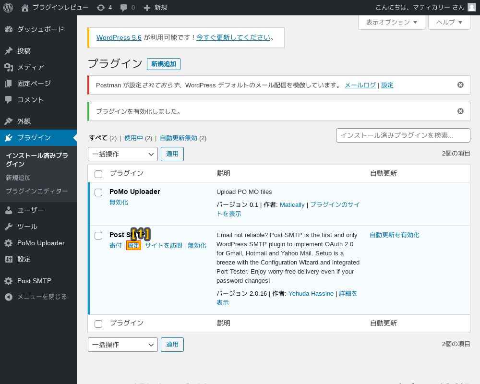
Task: Click 今すぐ更新してください update link
Action: click(233, 37)
